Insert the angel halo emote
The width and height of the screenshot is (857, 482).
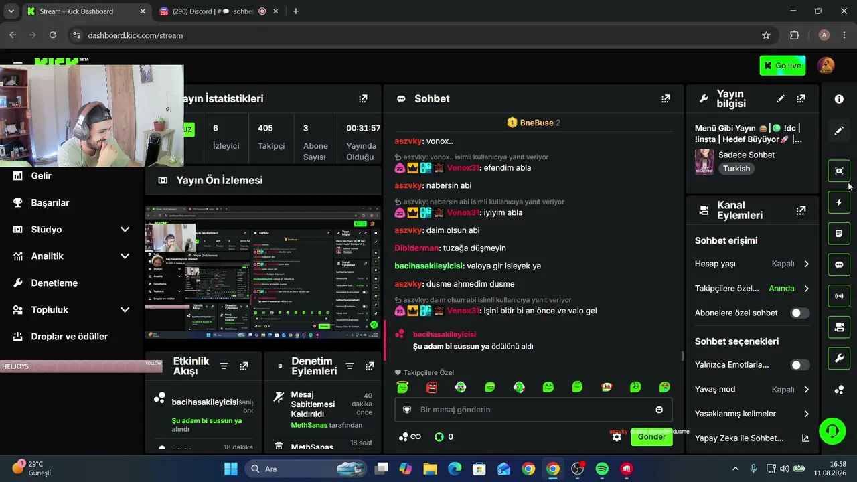pos(402,387)
